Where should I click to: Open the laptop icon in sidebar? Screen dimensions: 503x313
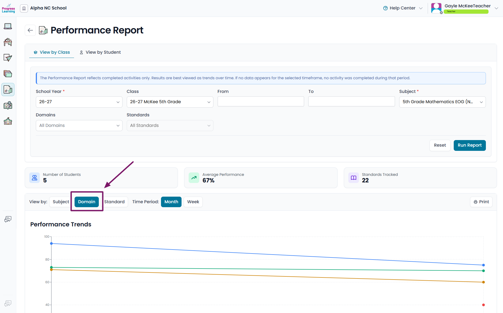click(x=8, y=26)
